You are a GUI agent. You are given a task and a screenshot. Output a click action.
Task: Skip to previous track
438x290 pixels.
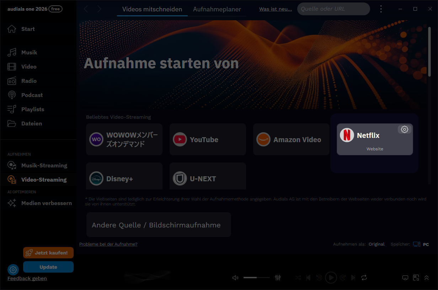click(x=309, y=278)
